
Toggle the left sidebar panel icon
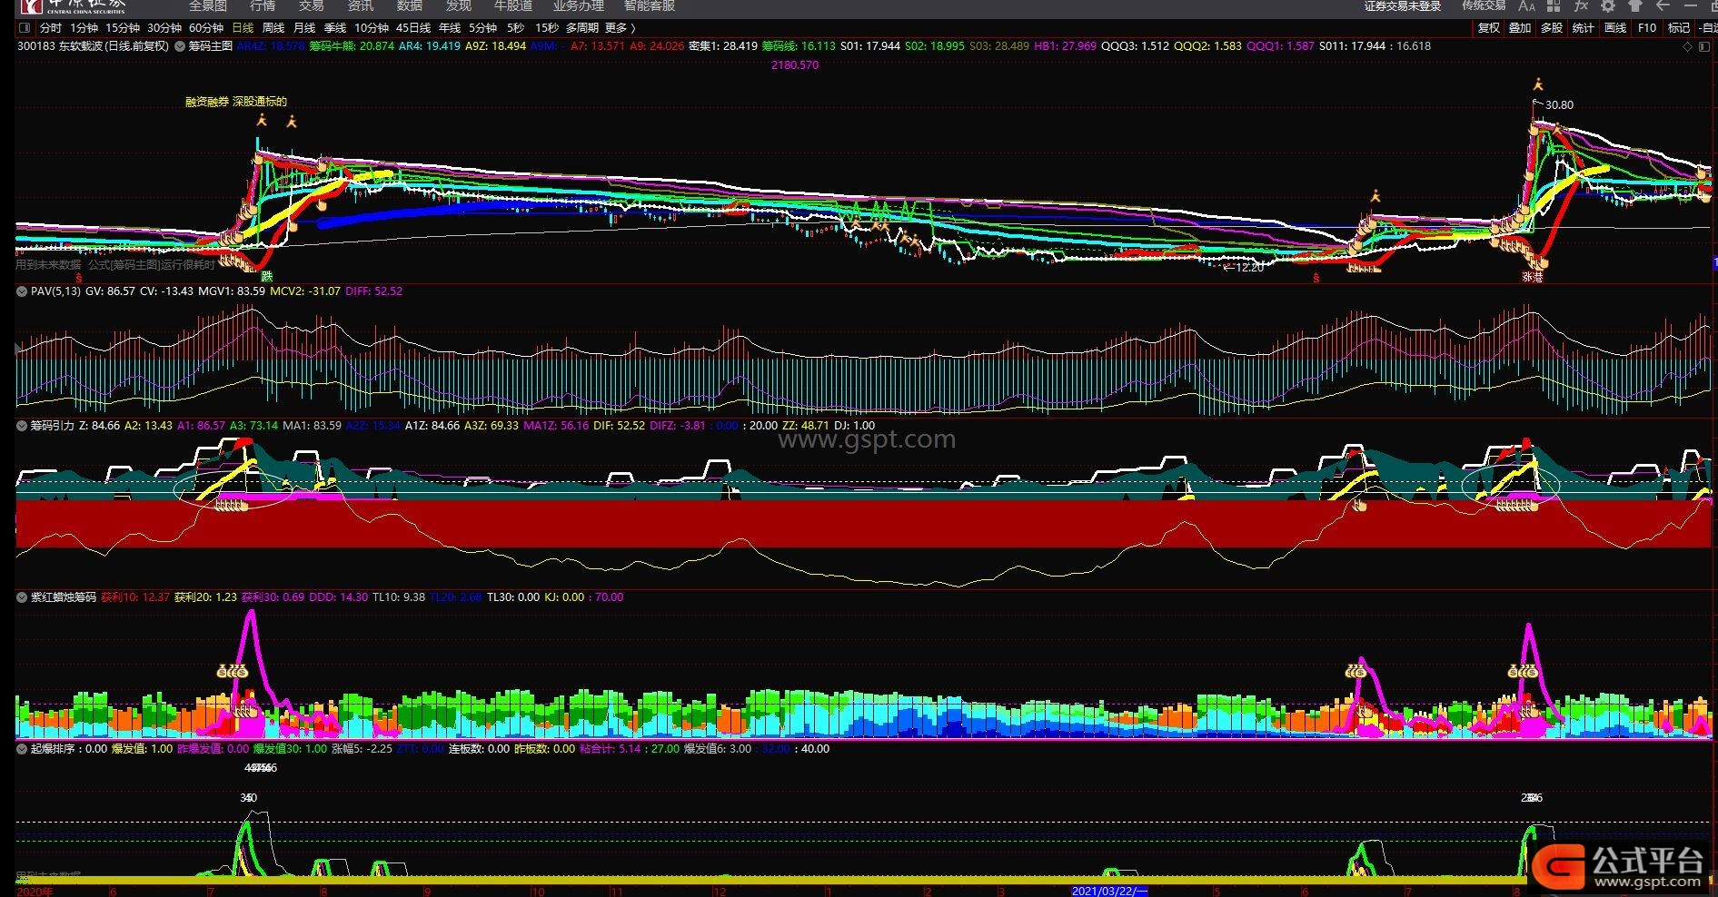25,28
